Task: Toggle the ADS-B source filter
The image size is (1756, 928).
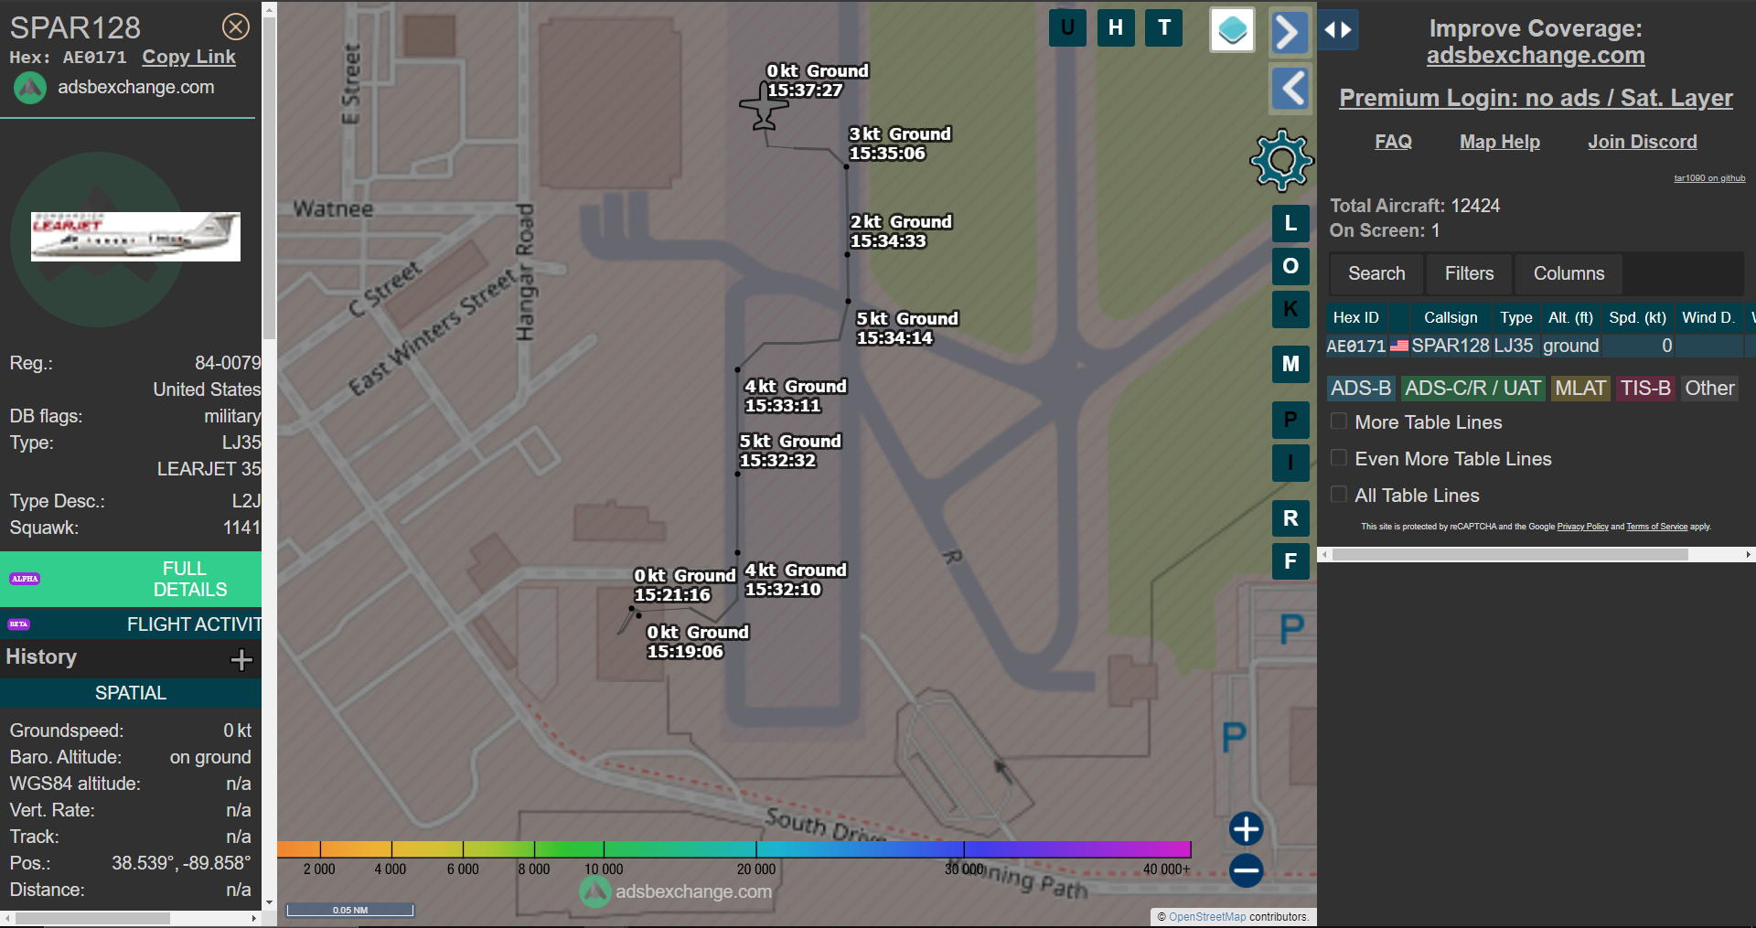Action: [1361, 389]
